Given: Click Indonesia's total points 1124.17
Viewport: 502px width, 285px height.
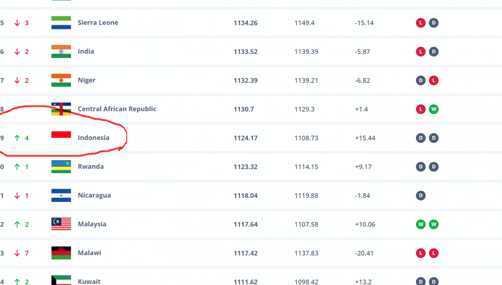Looking at the screenshot, I should click(245, 138).
